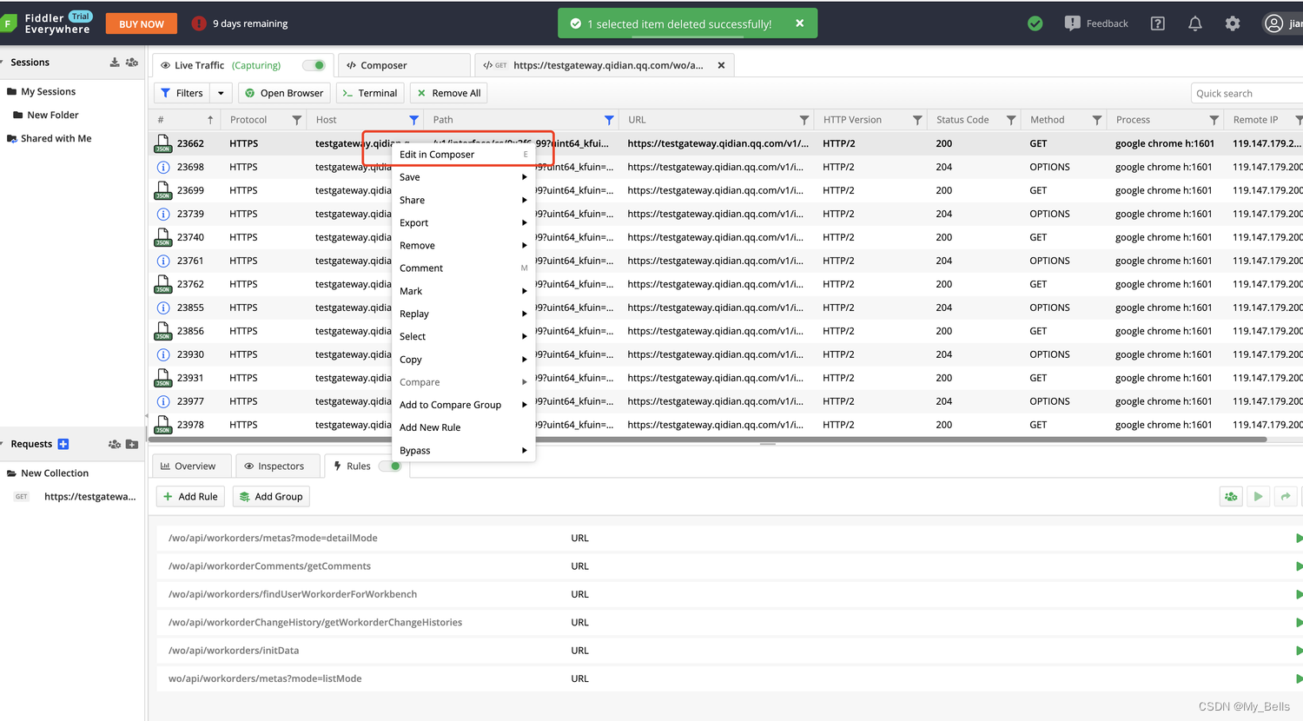The image size is (1303, 721).
Task: Click the info icon of session 23698
Action: click(162, 167)
